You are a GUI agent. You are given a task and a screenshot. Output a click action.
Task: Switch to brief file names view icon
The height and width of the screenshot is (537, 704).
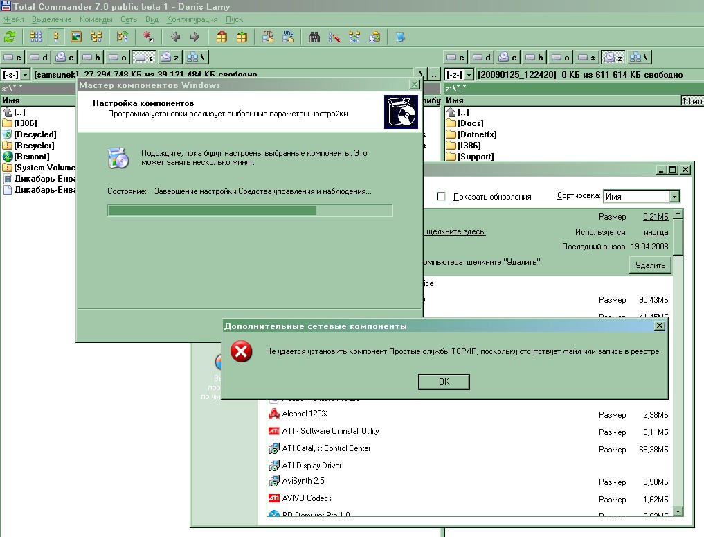36,37
